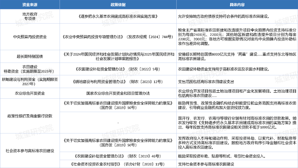The width and height of the screenshot is (298, 168).
Task: Click the 发改农经规〔2024〕744号 policy cell
Action: [118, 37]
